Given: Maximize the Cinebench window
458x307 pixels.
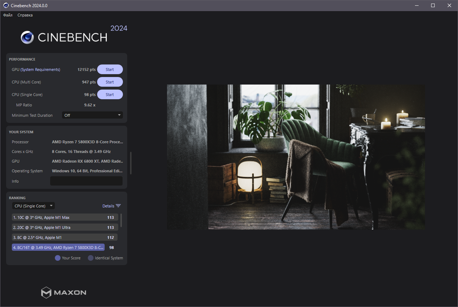Looking at the screenshot, I should (x=433, y=5).
